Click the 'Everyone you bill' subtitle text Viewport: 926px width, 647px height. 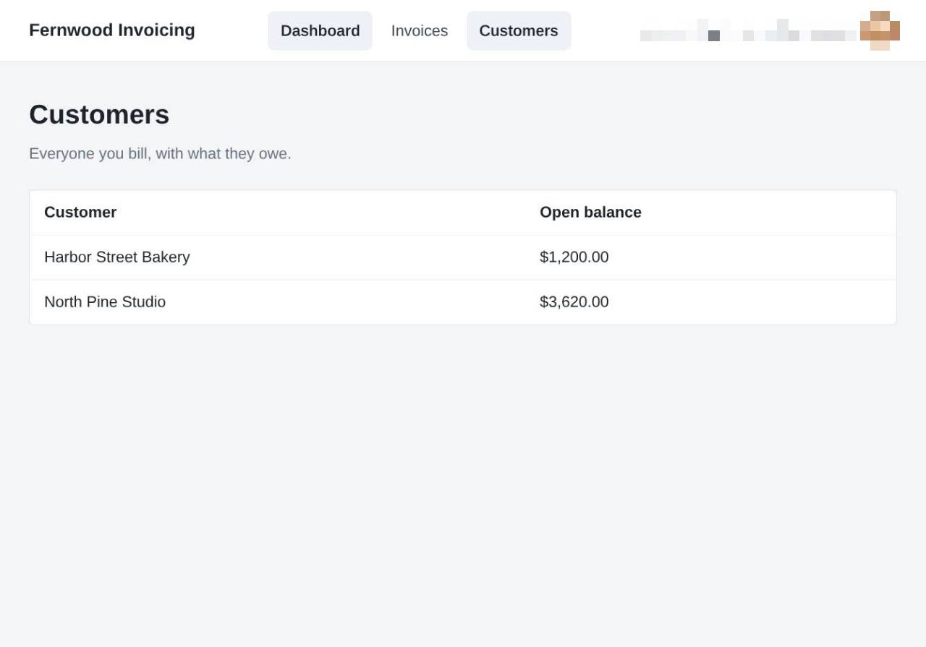(160, 153)
